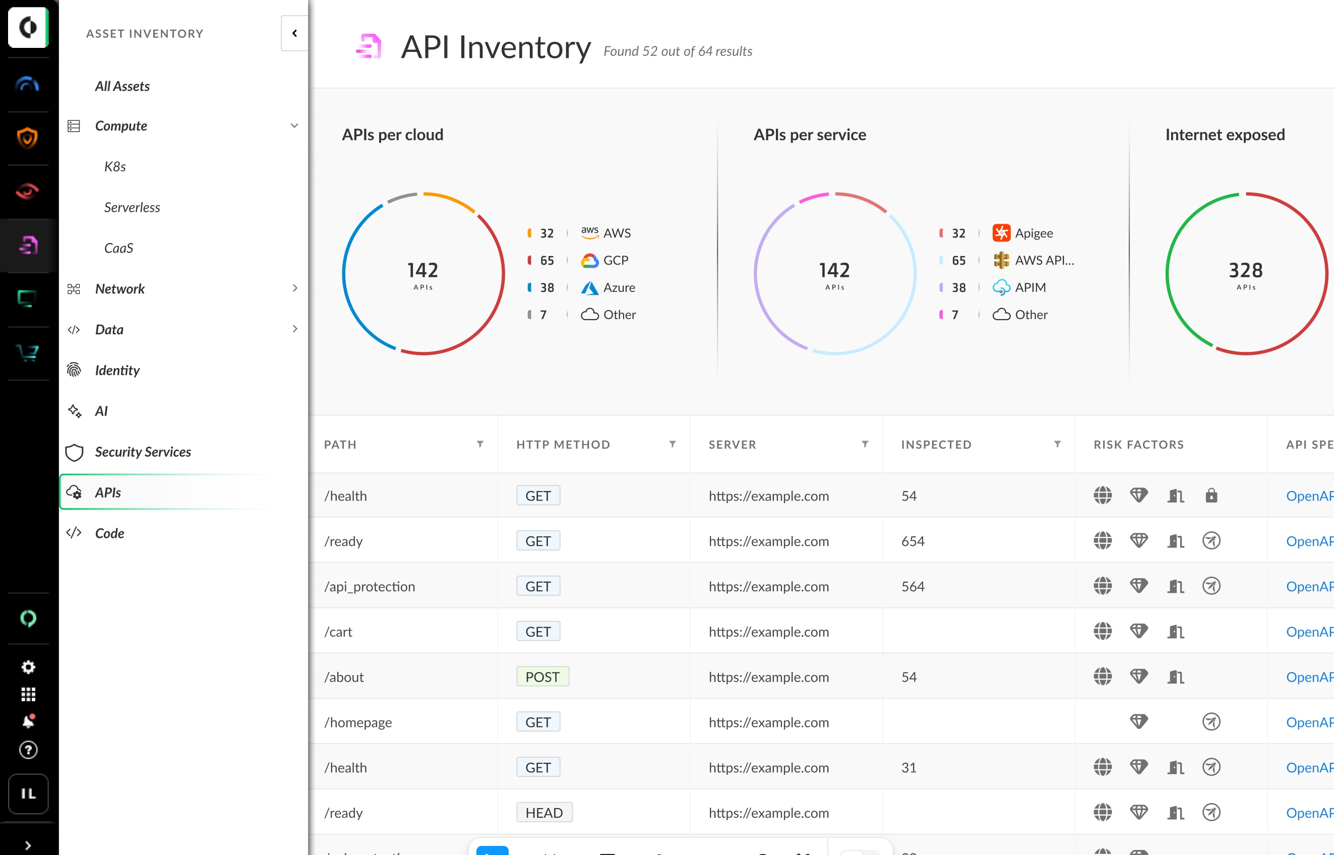Select All Assets in the Asset Inventory menu
The image size is (1334, 855).
(122, 86)
